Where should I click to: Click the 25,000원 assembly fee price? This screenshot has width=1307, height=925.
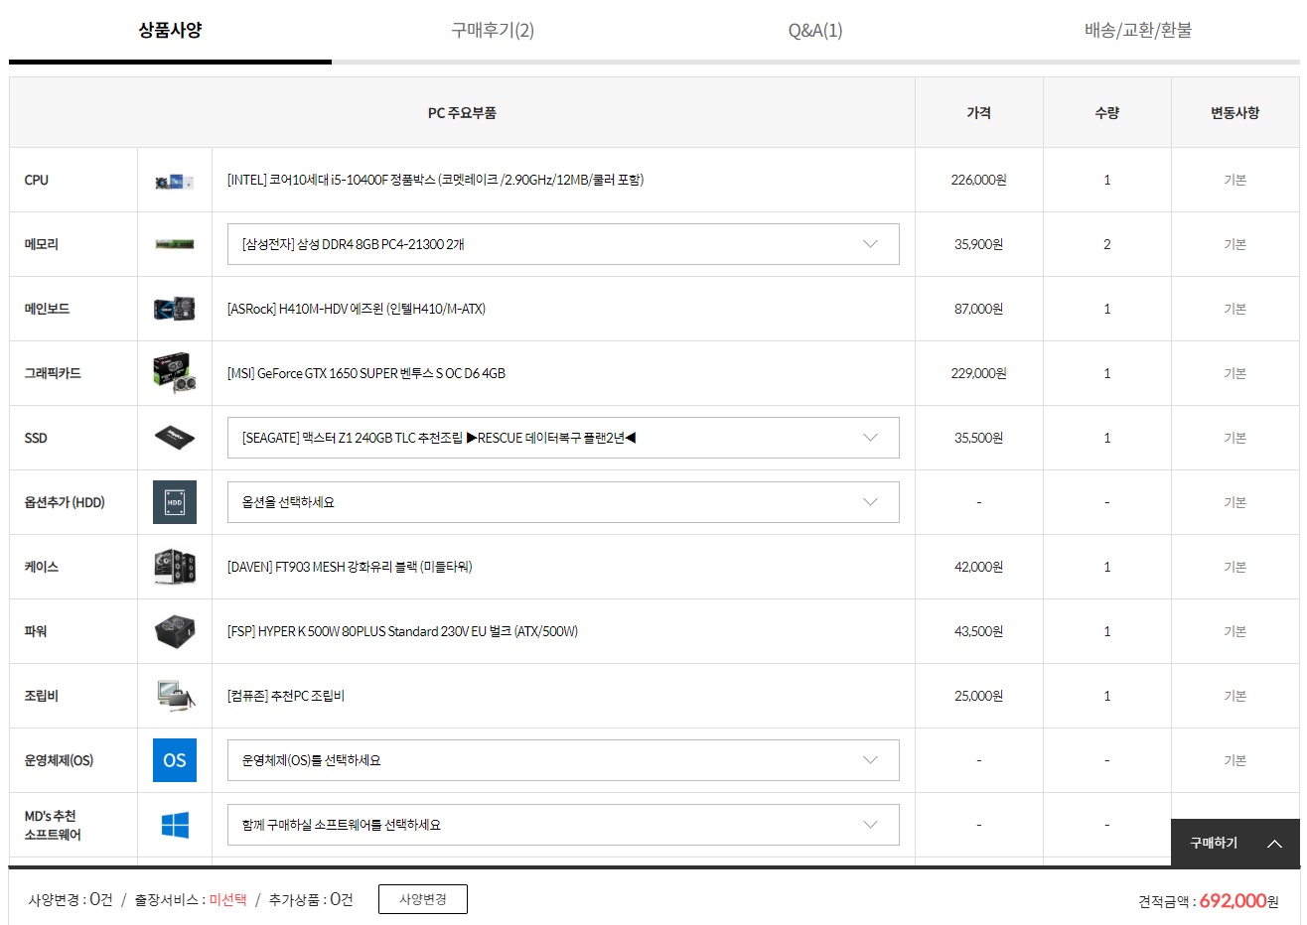pos(978,696)
